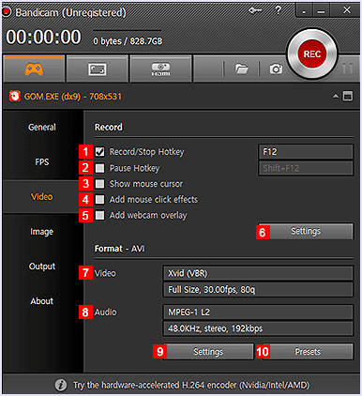This screenshot has width=362, height=396.
Task: Select screen rectangle recording mode icon
Action: coord(98,69)
